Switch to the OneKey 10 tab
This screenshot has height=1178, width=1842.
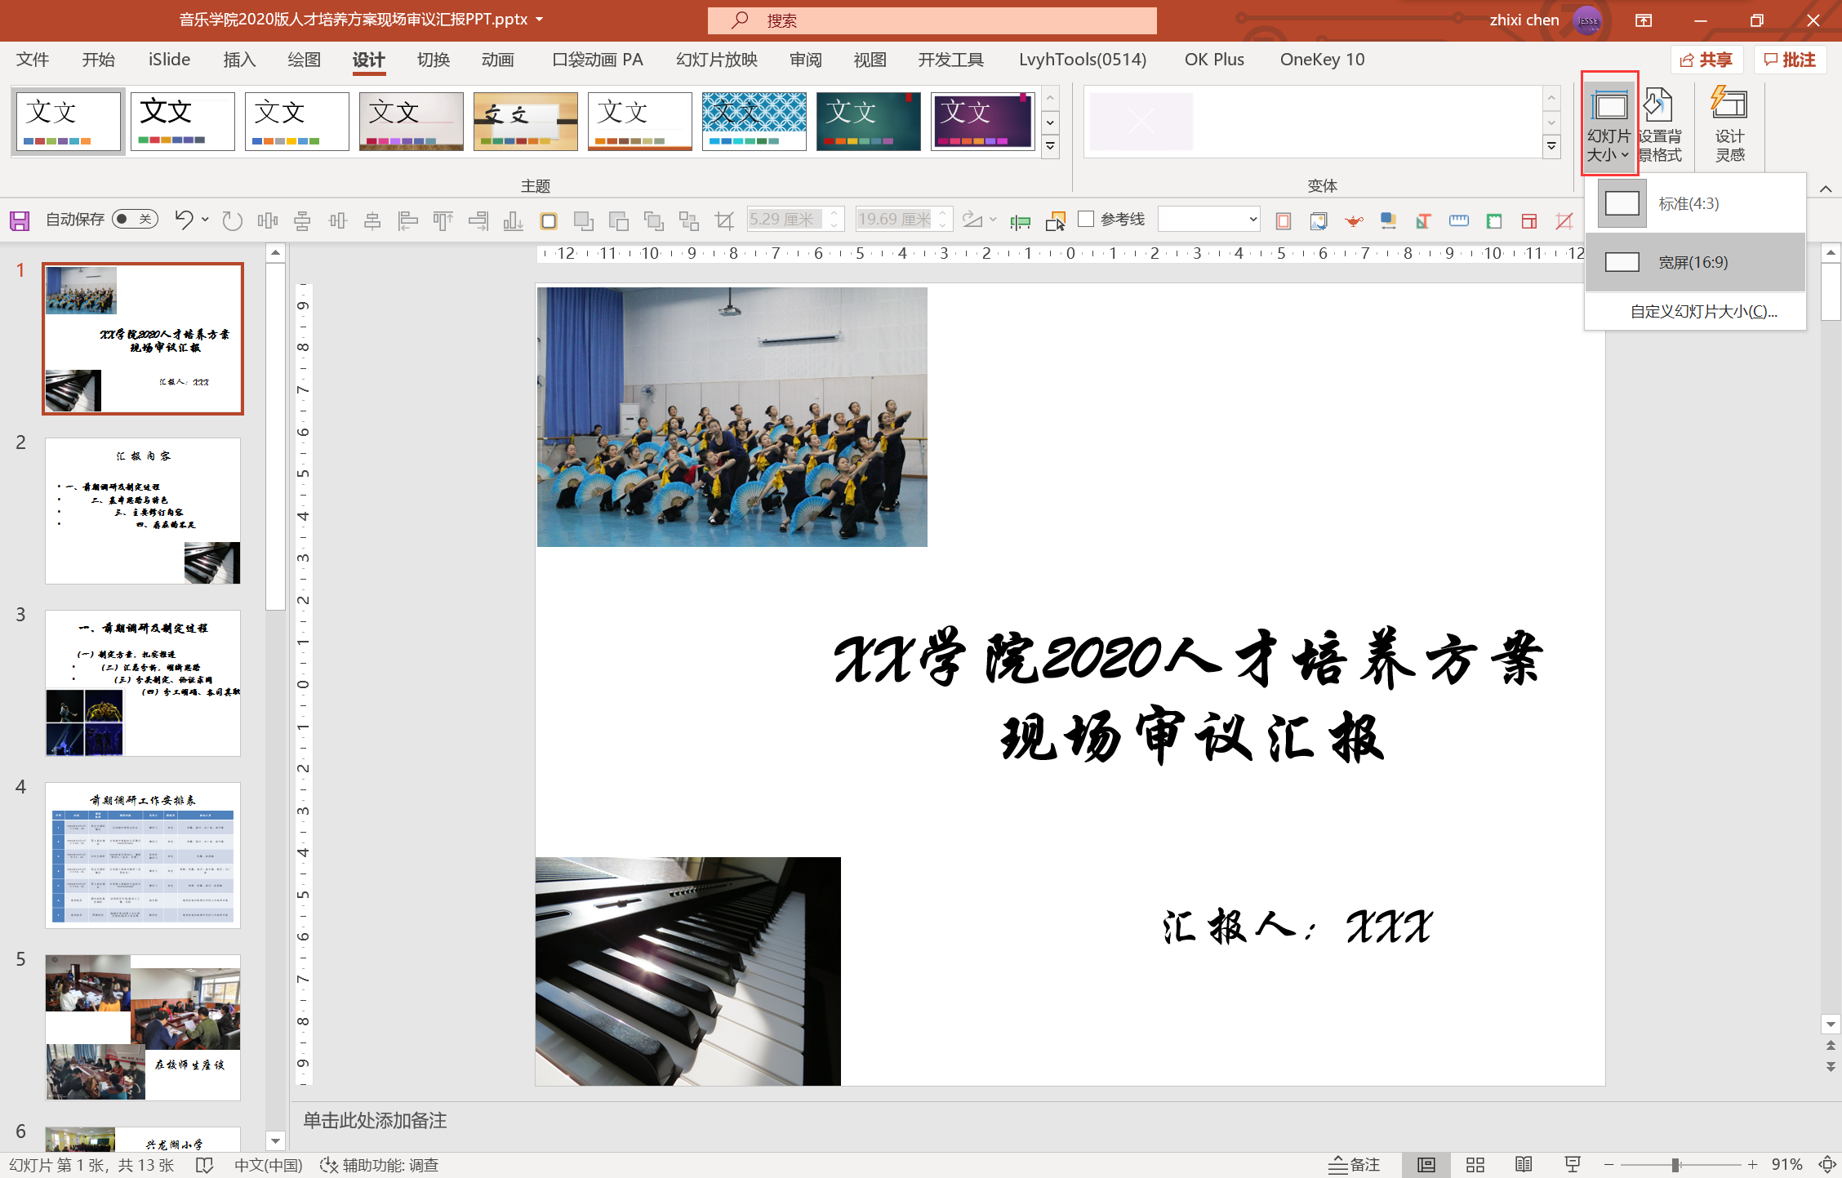(x=1322, y=60)
